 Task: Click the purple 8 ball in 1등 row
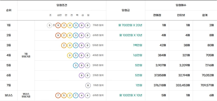coord(82,25)
